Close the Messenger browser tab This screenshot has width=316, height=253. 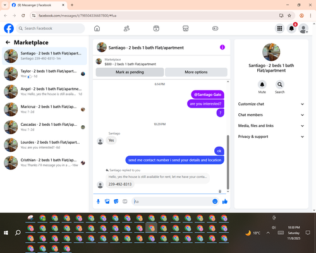(63, 5)
